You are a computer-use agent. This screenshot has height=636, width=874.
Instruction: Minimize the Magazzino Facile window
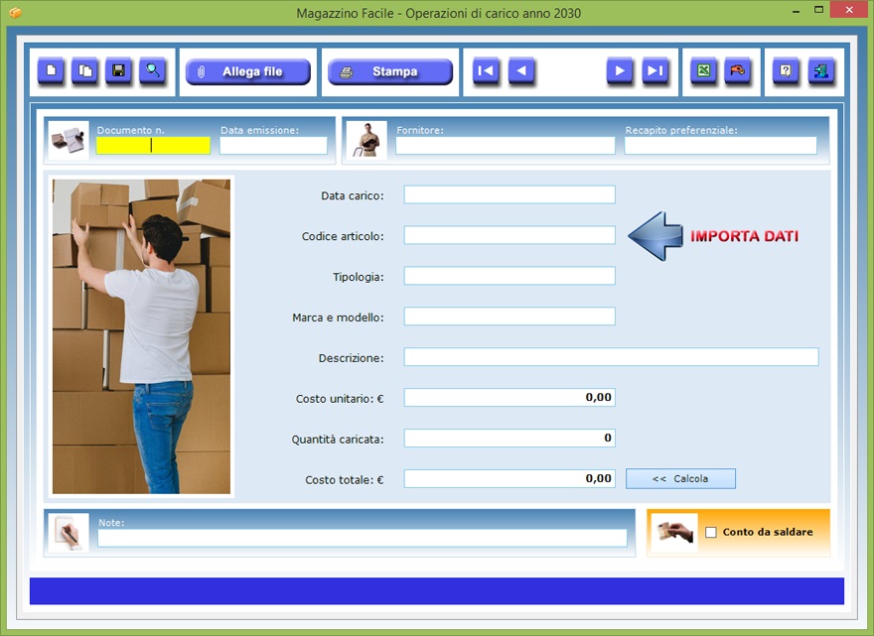tap(796, 11)
